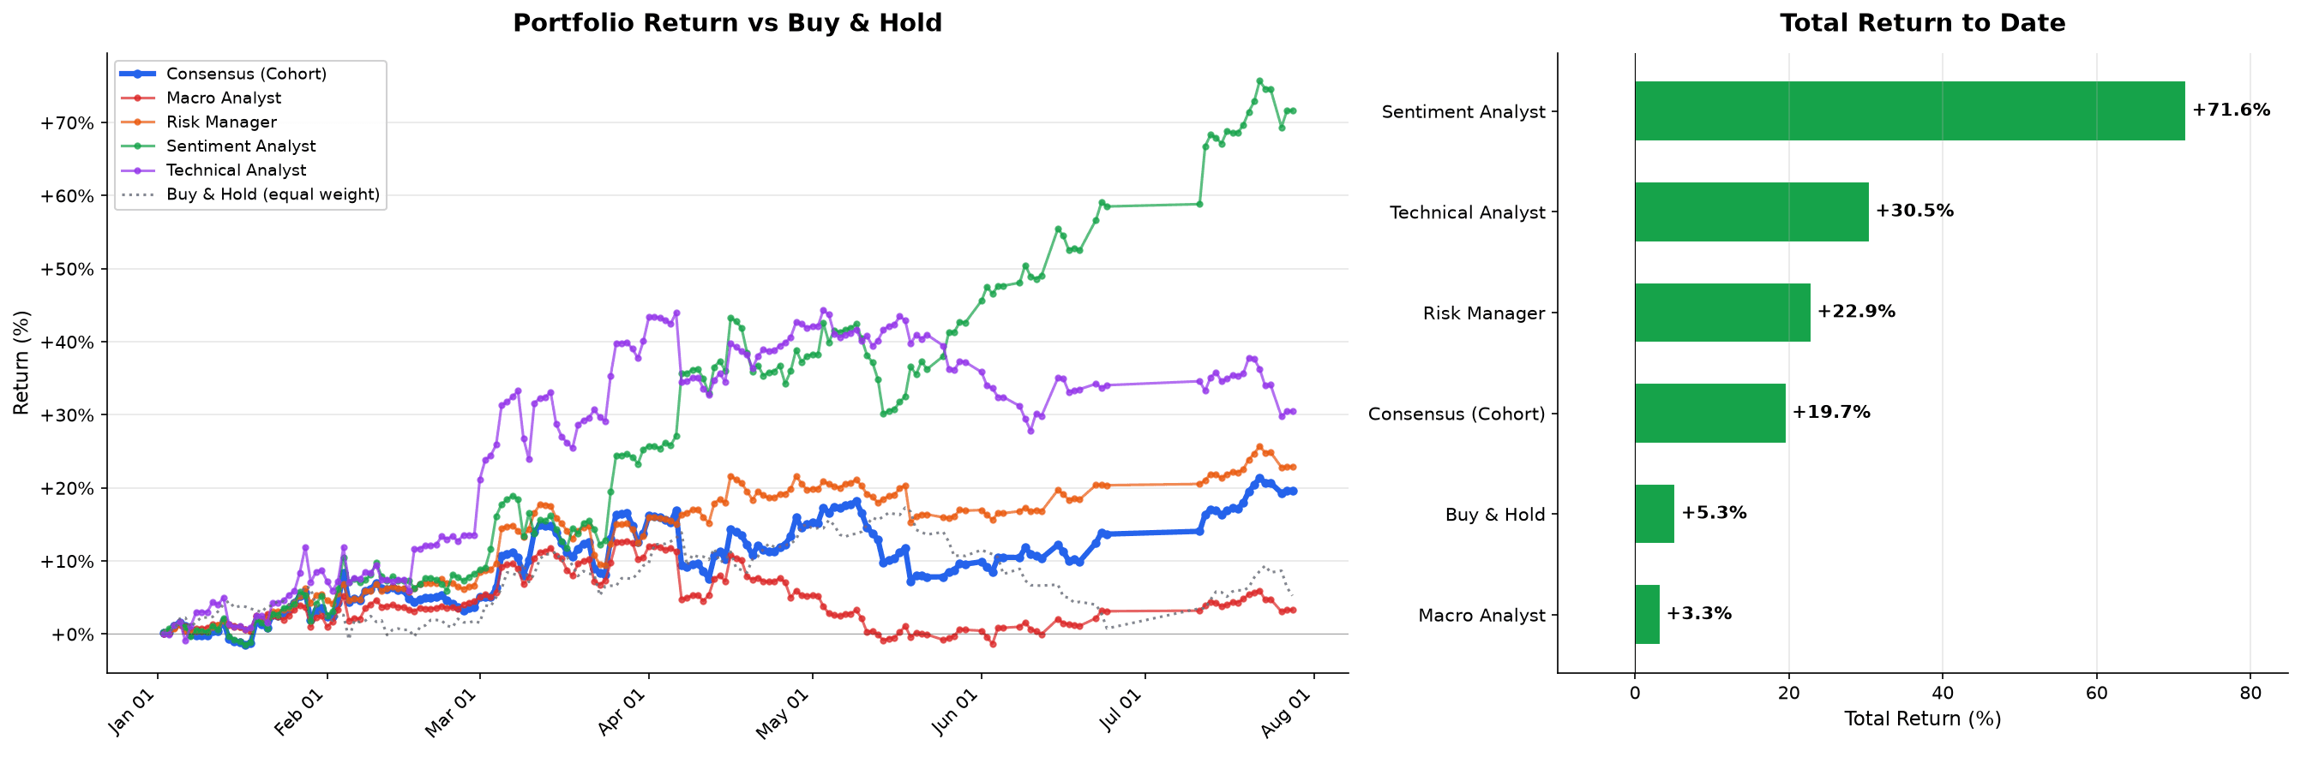Click the Total Return (%) axis label
Image resolution: width=2301 pixels, height=757 pixels.
pos(1922,718)
